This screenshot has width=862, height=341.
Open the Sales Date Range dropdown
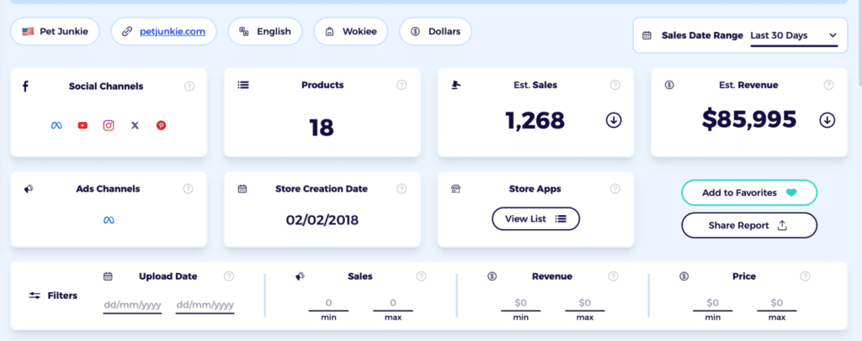(794, 36)
